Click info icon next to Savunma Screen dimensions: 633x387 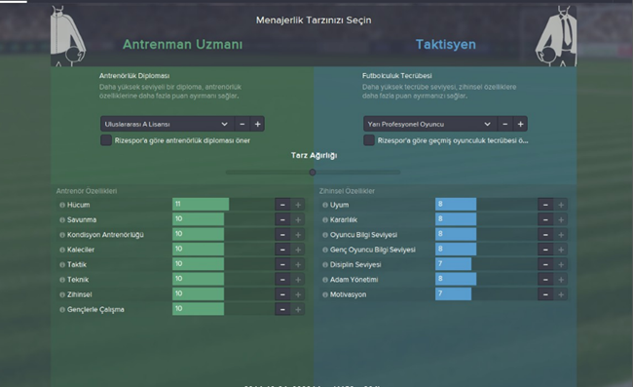pyautogui.click(x=62, y=219)
